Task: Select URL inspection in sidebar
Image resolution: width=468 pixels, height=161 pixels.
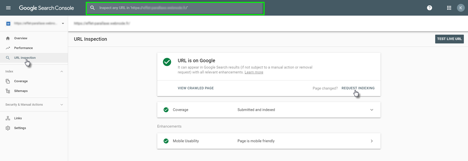Action: pyautogui.click(x=25, y=58)
